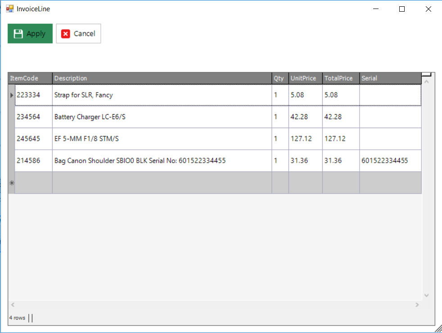
Task: Click the vertical scrollbar down arrow
Action: [x=427, y=295]
